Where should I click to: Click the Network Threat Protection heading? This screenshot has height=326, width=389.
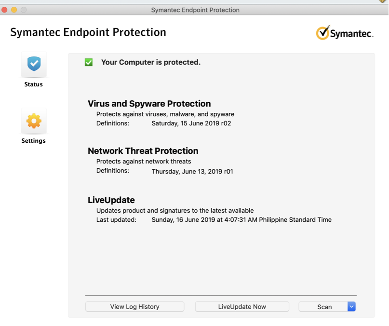[x=143, y=151]
